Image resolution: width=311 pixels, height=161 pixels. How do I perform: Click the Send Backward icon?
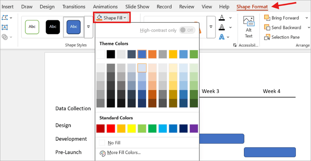[267, 28]
